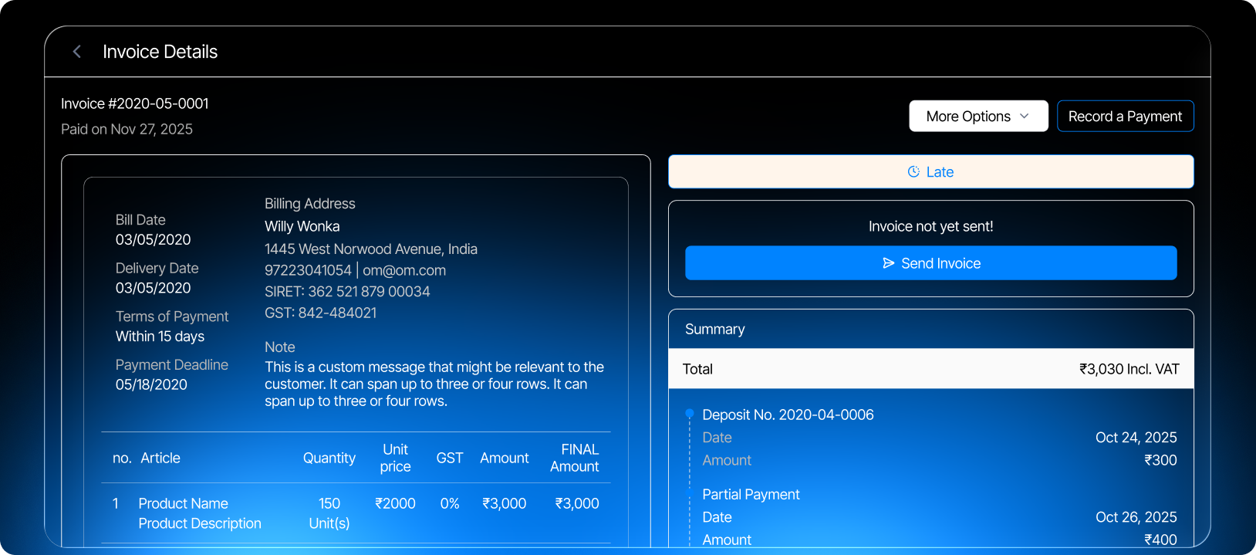Image resolution: width=1256 pixels, height=555 pixels.
Task: Select the Late status label
Action: tap(939, 172)
